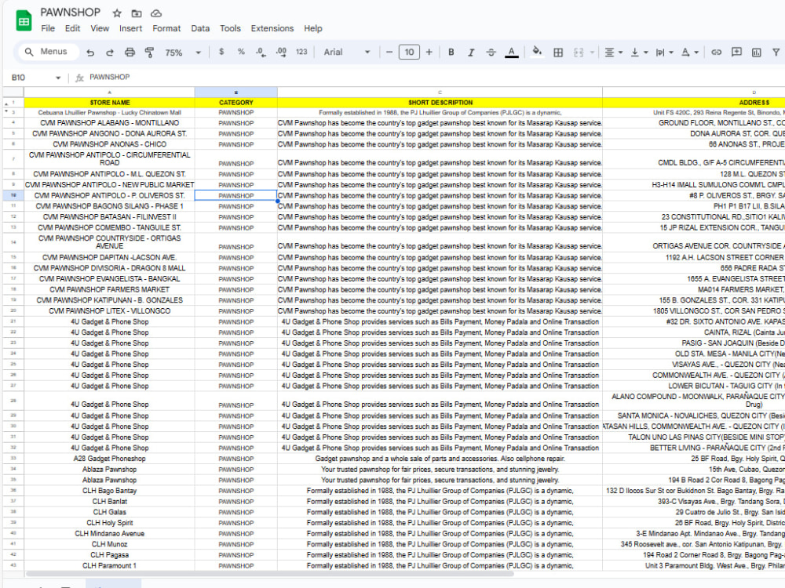Image resolution: width=785 pixels, height=588 pixels.
Task: Open text rotation dropdown
Action: (689, 52)
